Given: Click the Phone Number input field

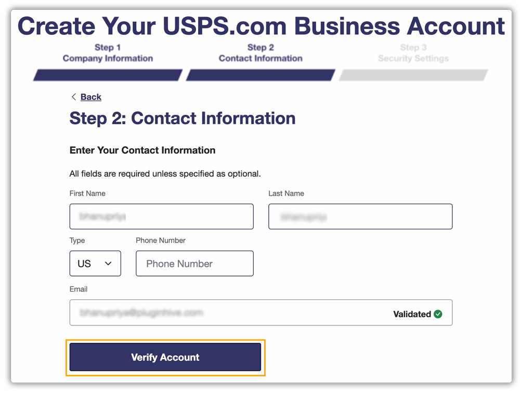Looking at the screenshot, I should coord(194,264).
